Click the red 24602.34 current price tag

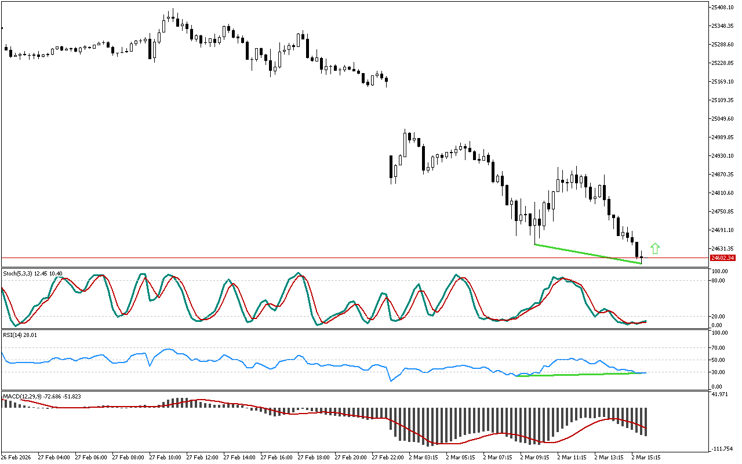coord(722,258)
